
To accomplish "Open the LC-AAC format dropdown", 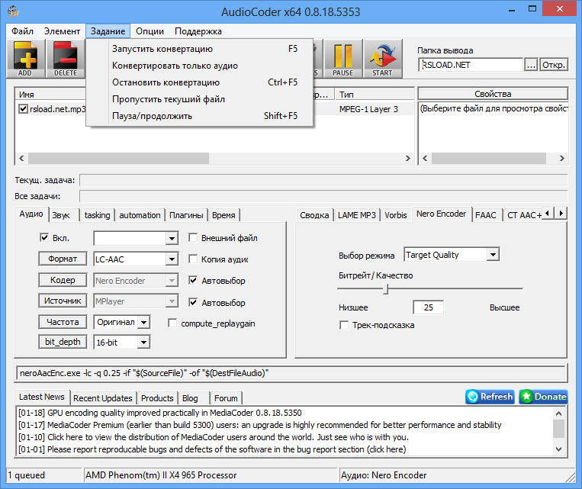I will [x=172, y=259].
